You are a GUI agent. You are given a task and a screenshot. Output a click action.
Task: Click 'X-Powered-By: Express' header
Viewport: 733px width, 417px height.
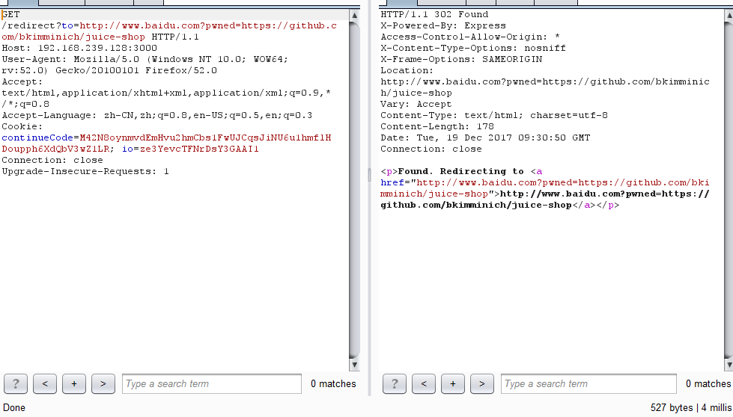pos(443,25)
